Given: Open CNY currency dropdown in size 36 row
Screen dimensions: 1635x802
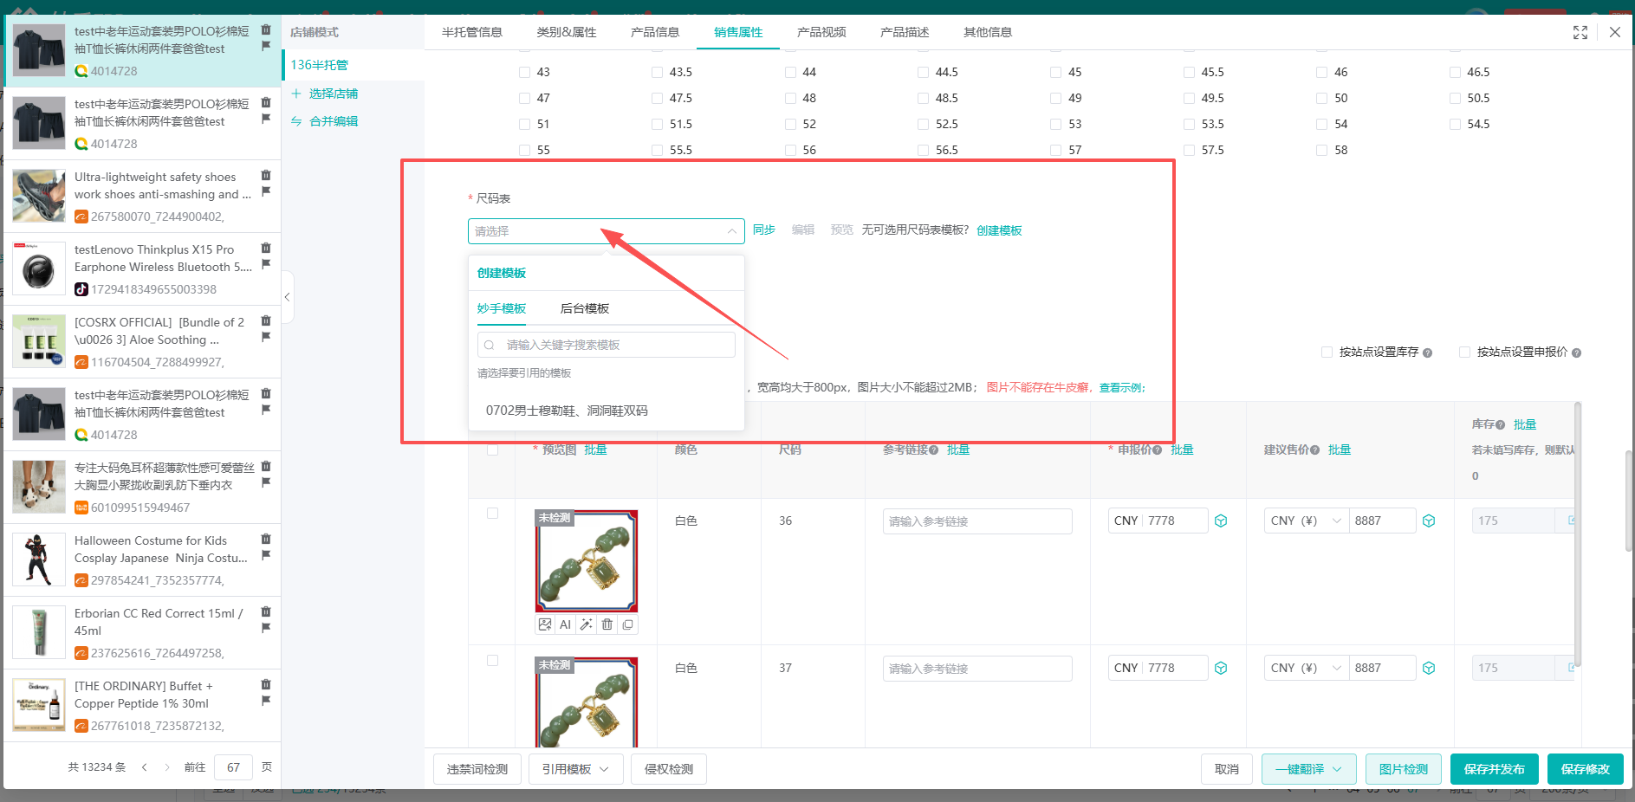Looking at the screenshot, I should click(x=1306, y=521).
